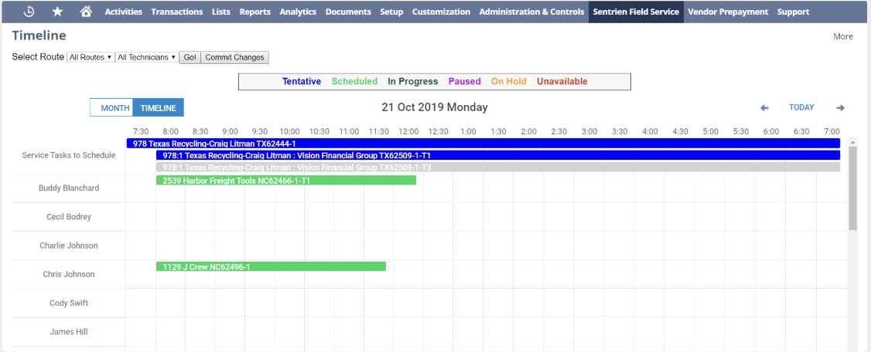Jump to TODAY in the timeline
Screen dimensions: 871x352
pos(801,108)
